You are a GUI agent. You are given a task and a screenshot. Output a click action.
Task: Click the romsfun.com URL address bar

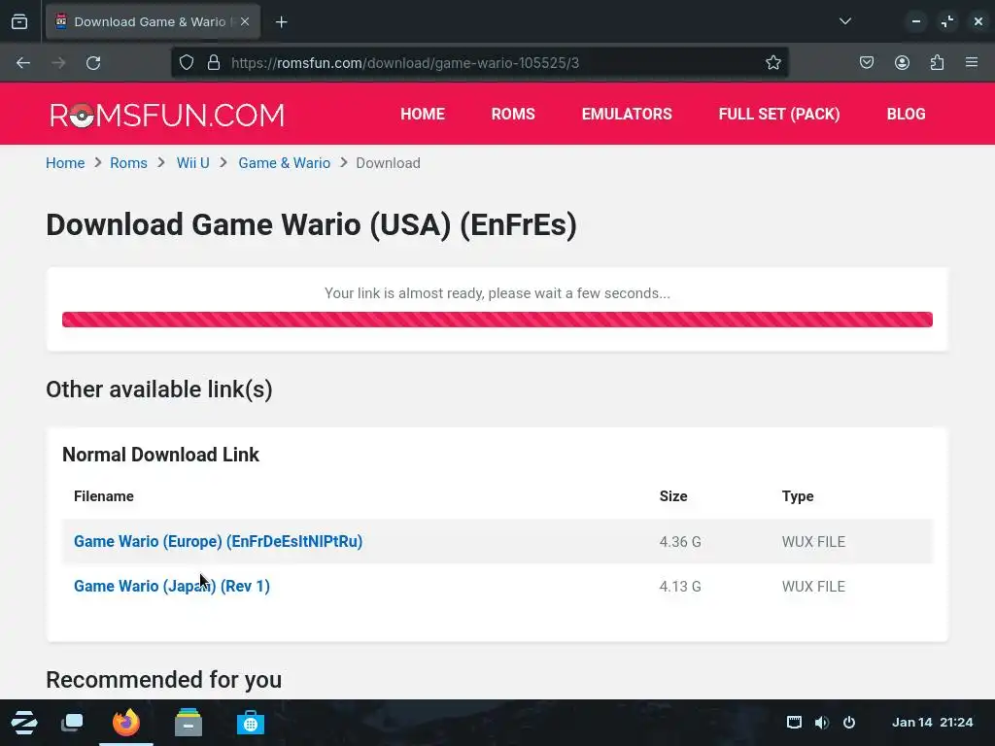coord(480,63)
